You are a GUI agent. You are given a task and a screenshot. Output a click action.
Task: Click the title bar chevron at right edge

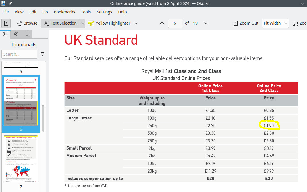coord(302,3)
